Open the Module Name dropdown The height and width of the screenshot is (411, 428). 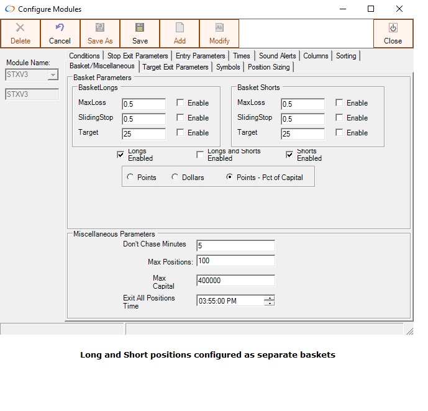[x=52, y=75]
